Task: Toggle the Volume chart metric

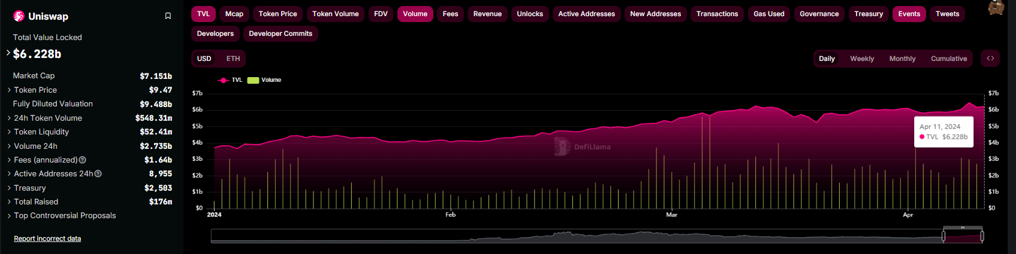Action: pos(415,14)
